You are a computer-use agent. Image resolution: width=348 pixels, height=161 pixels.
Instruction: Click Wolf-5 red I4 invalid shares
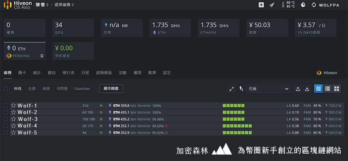[x=166, y=133]
